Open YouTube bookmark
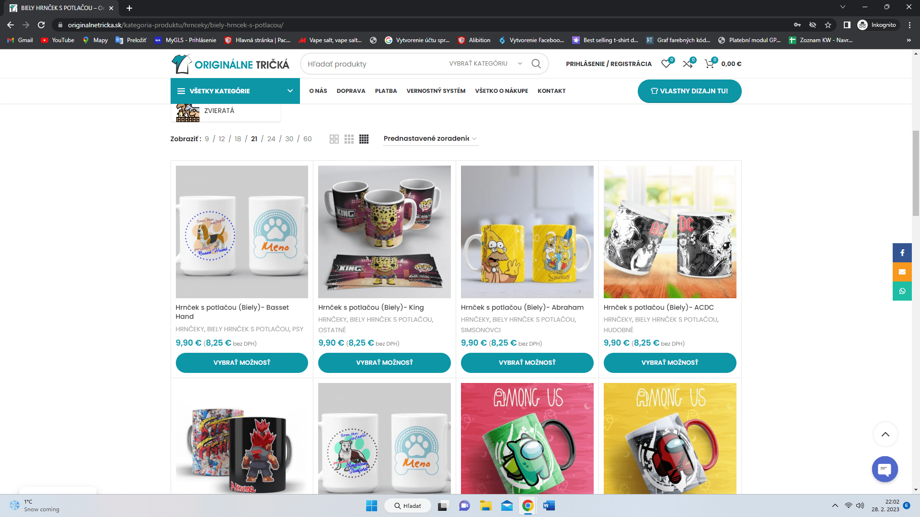 pos(57,40)
